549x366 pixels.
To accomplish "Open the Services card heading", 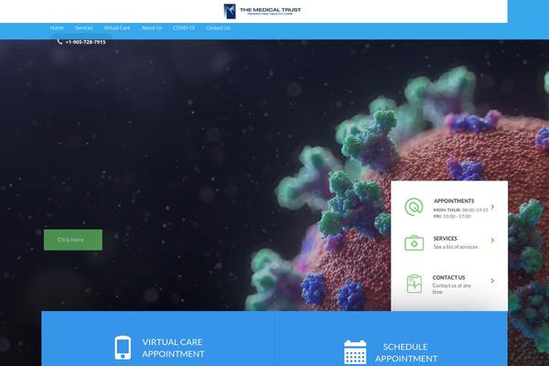I will click(x=445, y=239).
